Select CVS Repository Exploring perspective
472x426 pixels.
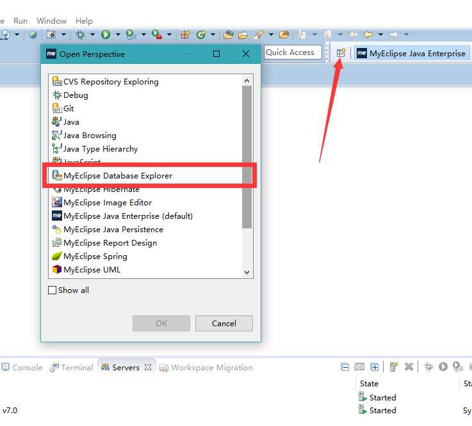click(x=145, y=81)
